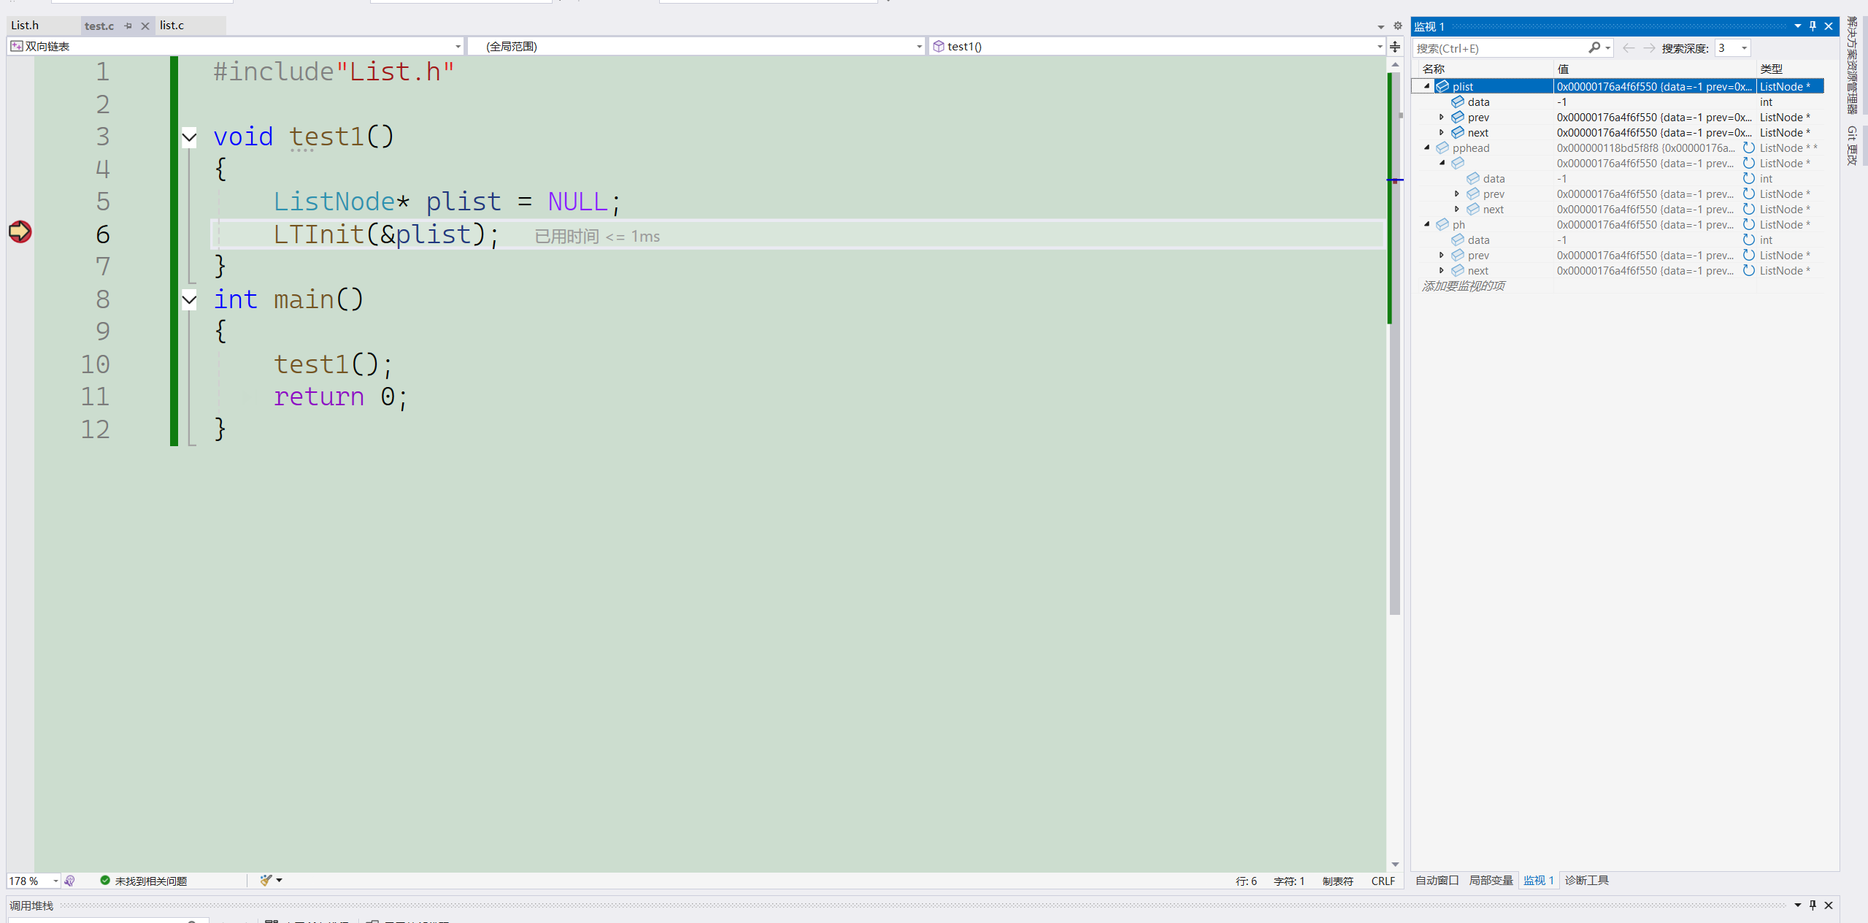Screen dimensions: 1868x923
Task: Collapse the main function fold marker
Action: [189, 299]
